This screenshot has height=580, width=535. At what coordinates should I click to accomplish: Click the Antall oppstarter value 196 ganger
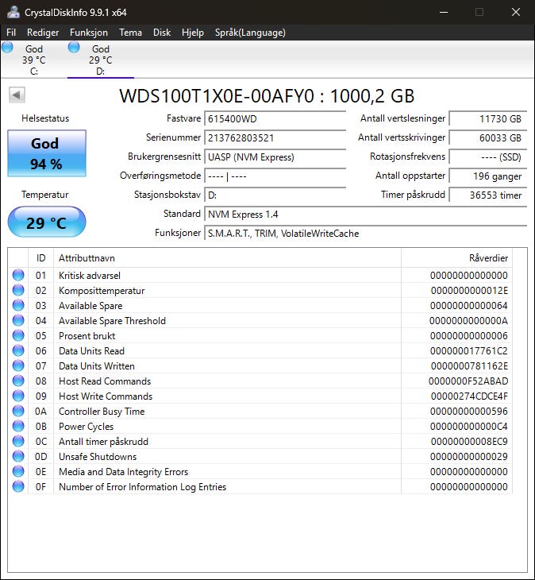(487, 176)
